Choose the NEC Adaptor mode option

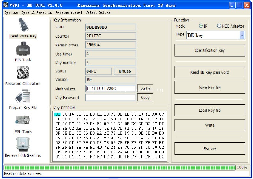click(219, 26)
